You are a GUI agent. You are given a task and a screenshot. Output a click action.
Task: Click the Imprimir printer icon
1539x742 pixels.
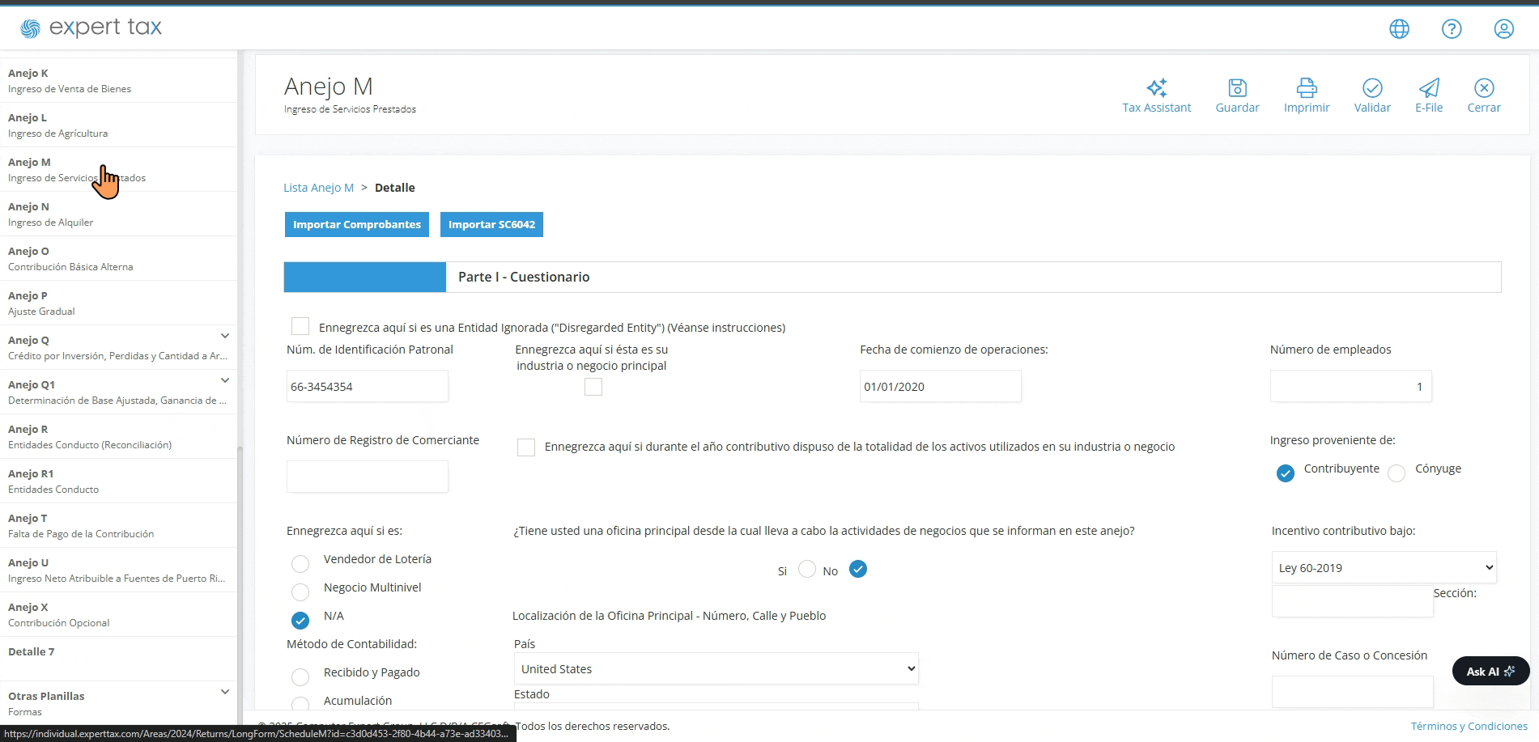(1307, 87)
